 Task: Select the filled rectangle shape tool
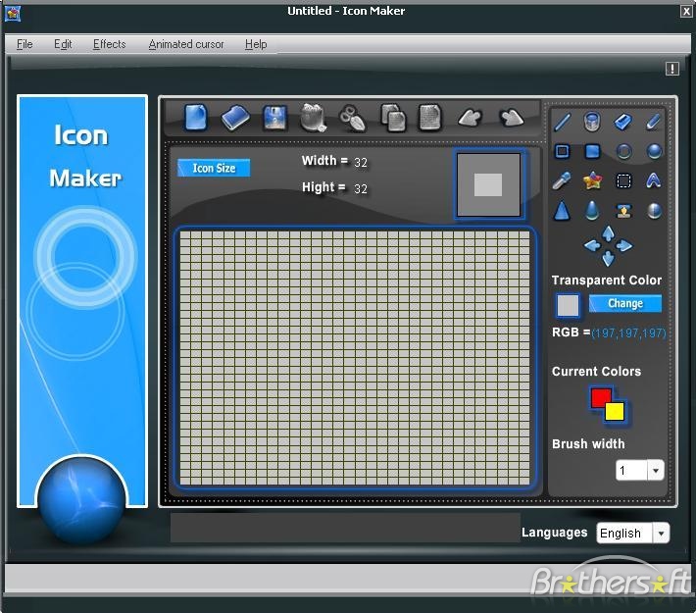pos(592,151)
